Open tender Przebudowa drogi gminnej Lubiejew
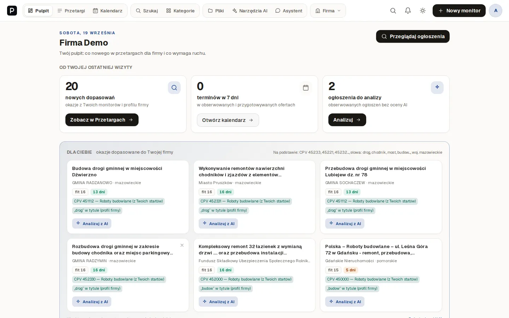Viewport: 509px width, 318px height. [375, 171]
